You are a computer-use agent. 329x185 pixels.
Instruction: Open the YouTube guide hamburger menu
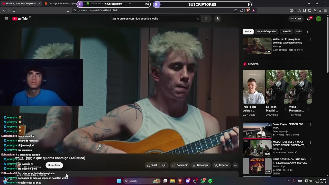pos(6,19)
